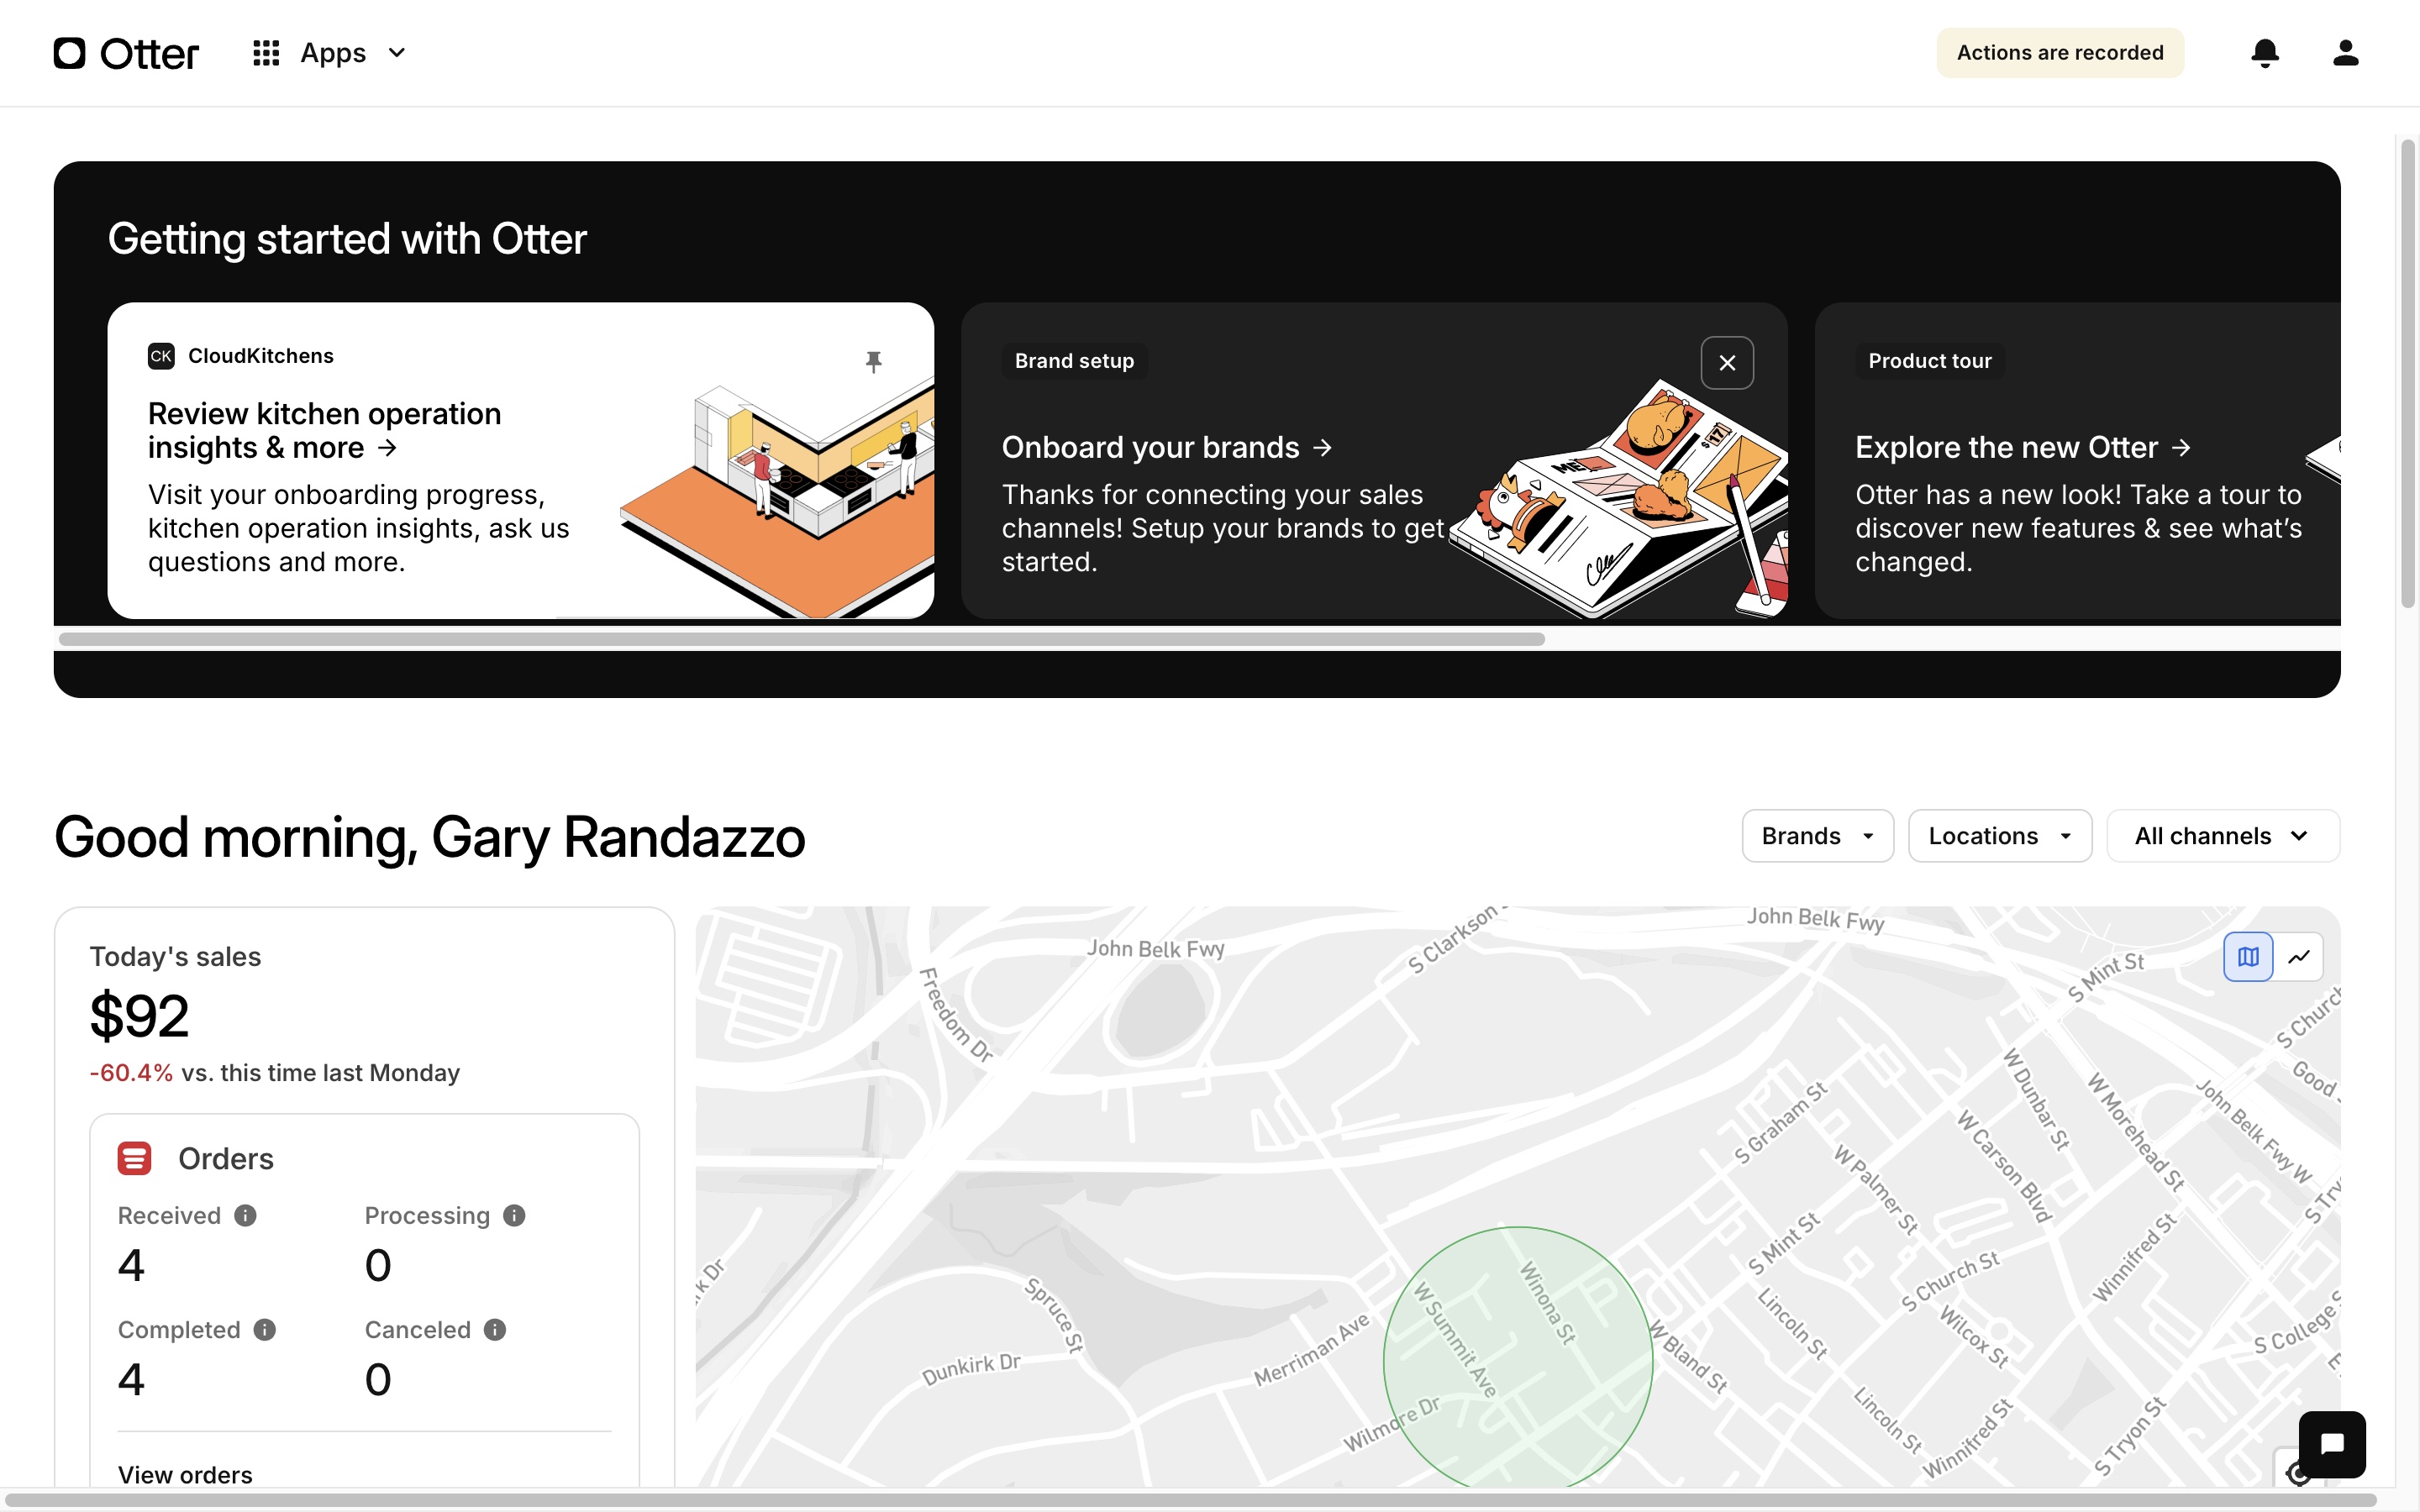Click the View orders link
2420x1512 pixels.
coord(185,1474)
